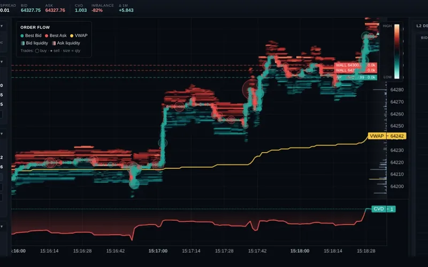Click the red WALL 64300 marker label
The height and width of the screenshot is (267, 428).
pyautogui.click(x=356, y=65)
